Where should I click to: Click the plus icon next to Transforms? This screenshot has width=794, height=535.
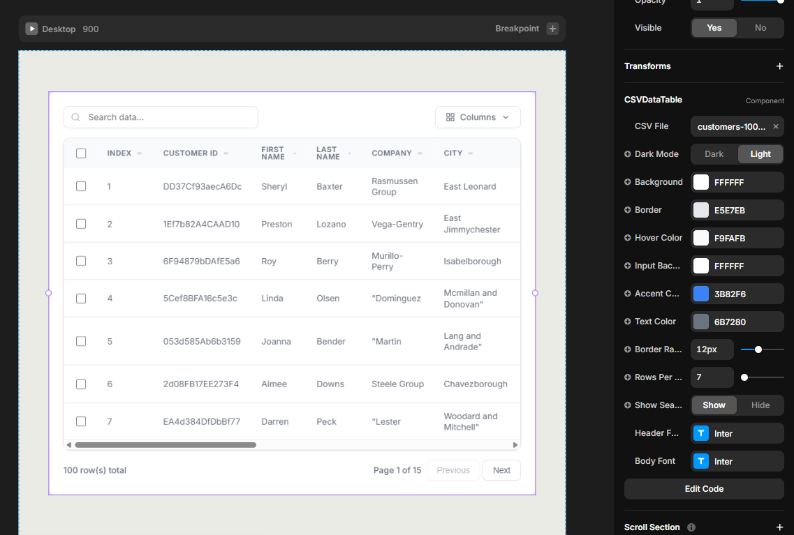coord(779,66)
